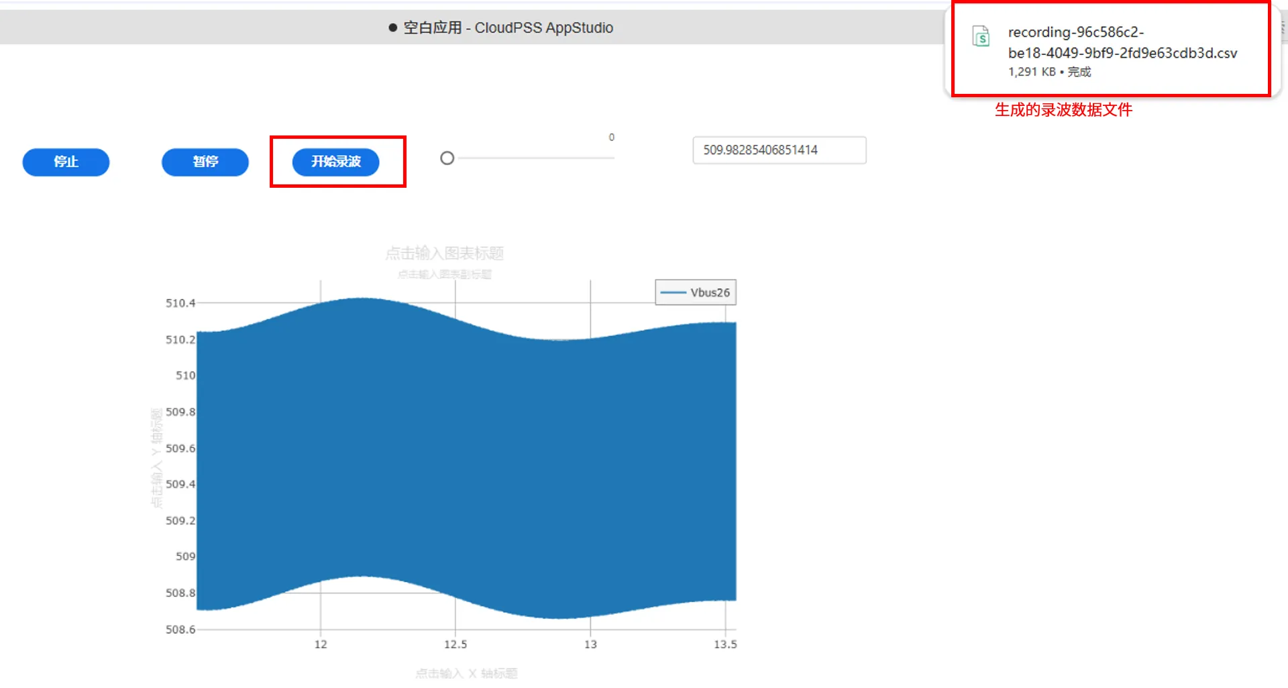Click the 509.98285406851414 value field

pyautogui.click(x=780, y=150)
